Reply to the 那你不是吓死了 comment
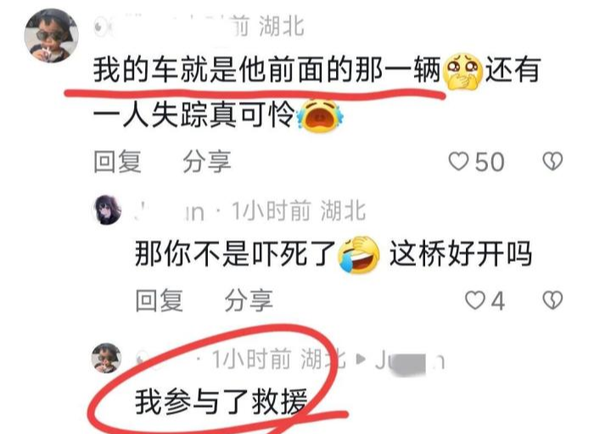Viewport: 594px width, 434px height. pyautogui.click(x=160, y=301)
